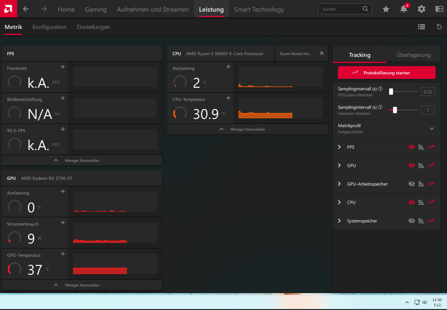Open Aufnehmen und Streamen tab
This screenshot has height=310, width=447.
pyautogui.click(x=153, y=10)
